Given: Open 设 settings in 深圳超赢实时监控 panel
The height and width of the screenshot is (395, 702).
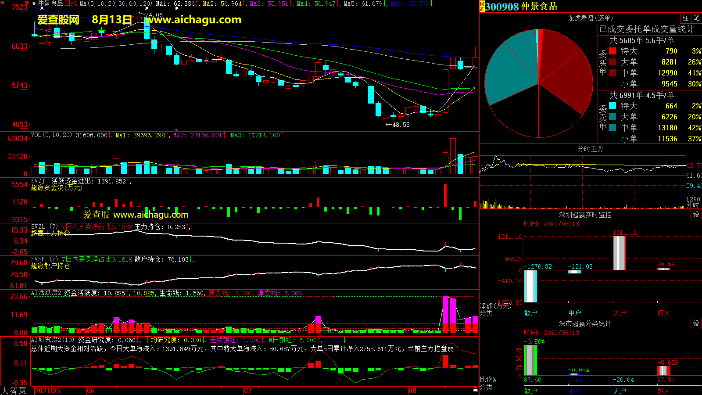Looking at the screenshot, I should (x=696, y=215).
